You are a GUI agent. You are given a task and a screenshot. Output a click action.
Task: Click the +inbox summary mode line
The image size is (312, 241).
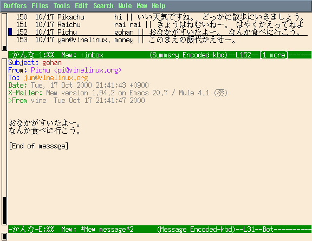[160, 55]
